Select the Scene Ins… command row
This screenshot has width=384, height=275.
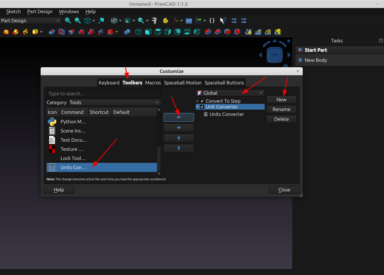(102, 131)
